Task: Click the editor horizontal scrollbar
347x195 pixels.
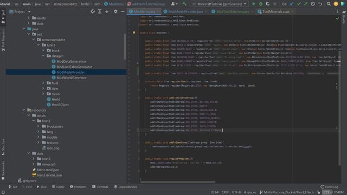Action: pos(178,182)
